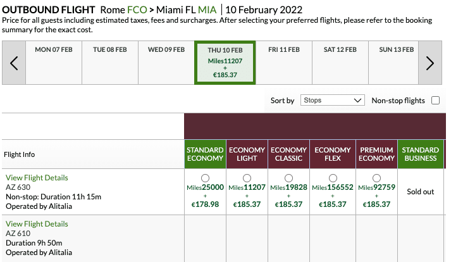Open View Flight Details for AZ 610
The height and width of the screenshot is (262, 451).
37,223
